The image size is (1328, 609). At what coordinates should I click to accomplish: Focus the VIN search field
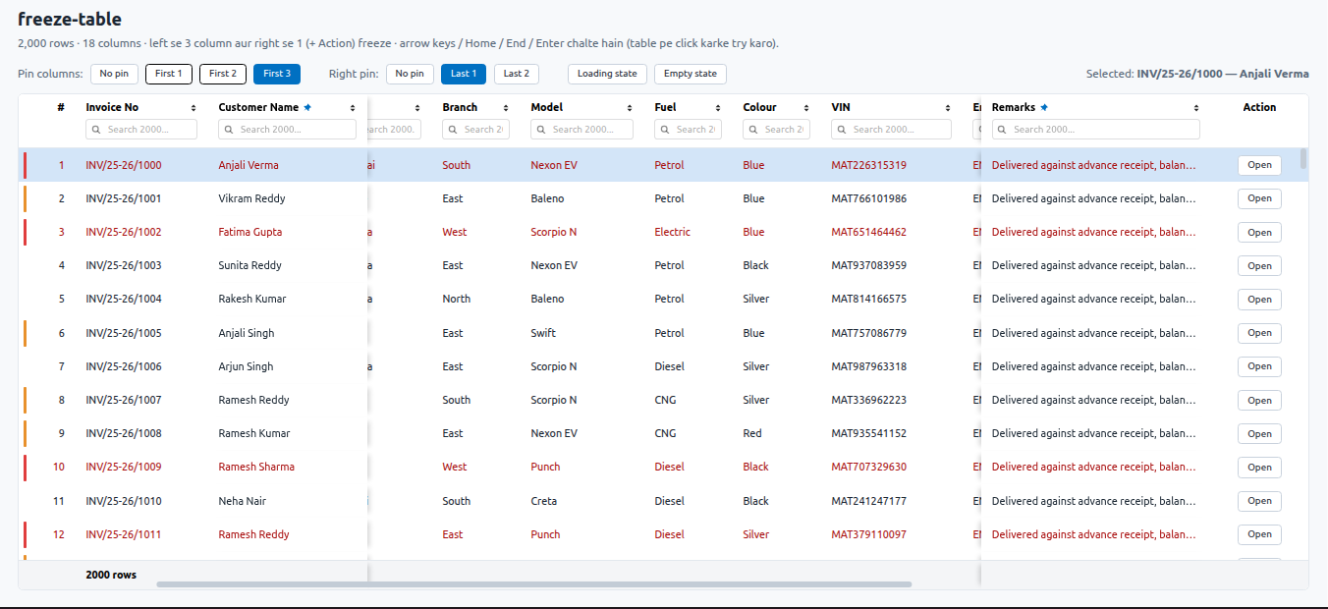(891, 129)
